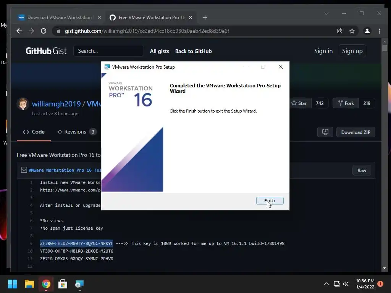Click the open in desktop icon button

(x=325, y=132)
